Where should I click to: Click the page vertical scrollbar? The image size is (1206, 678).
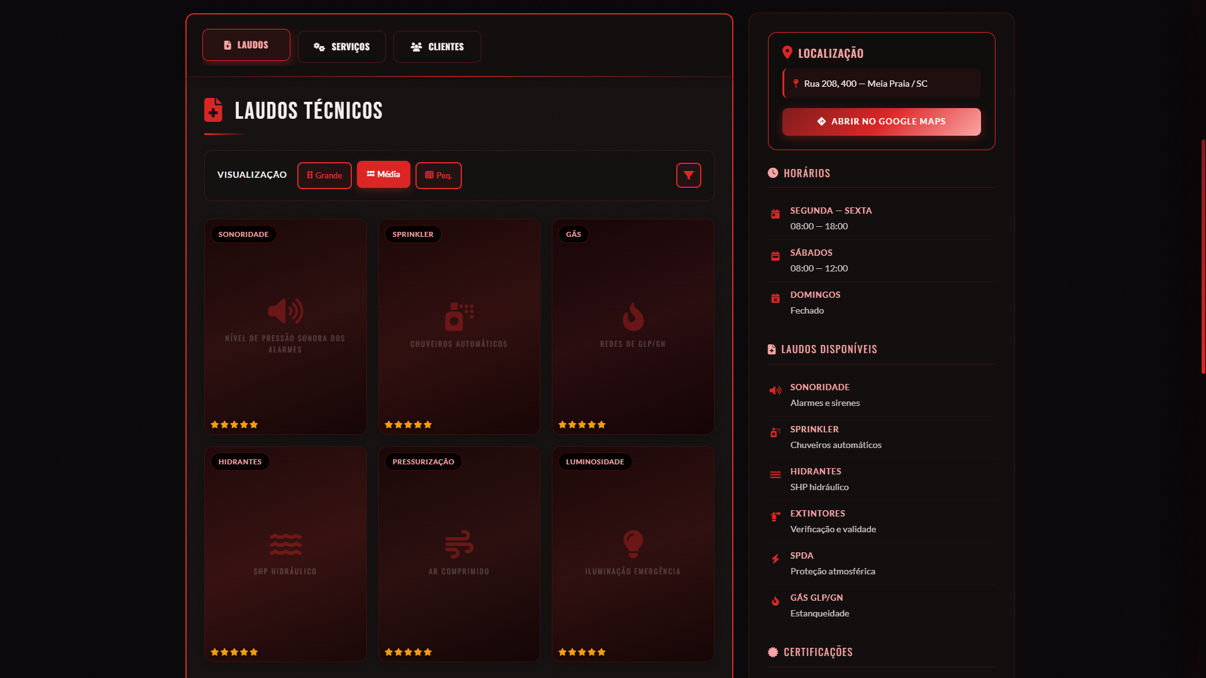point(1202,256)
